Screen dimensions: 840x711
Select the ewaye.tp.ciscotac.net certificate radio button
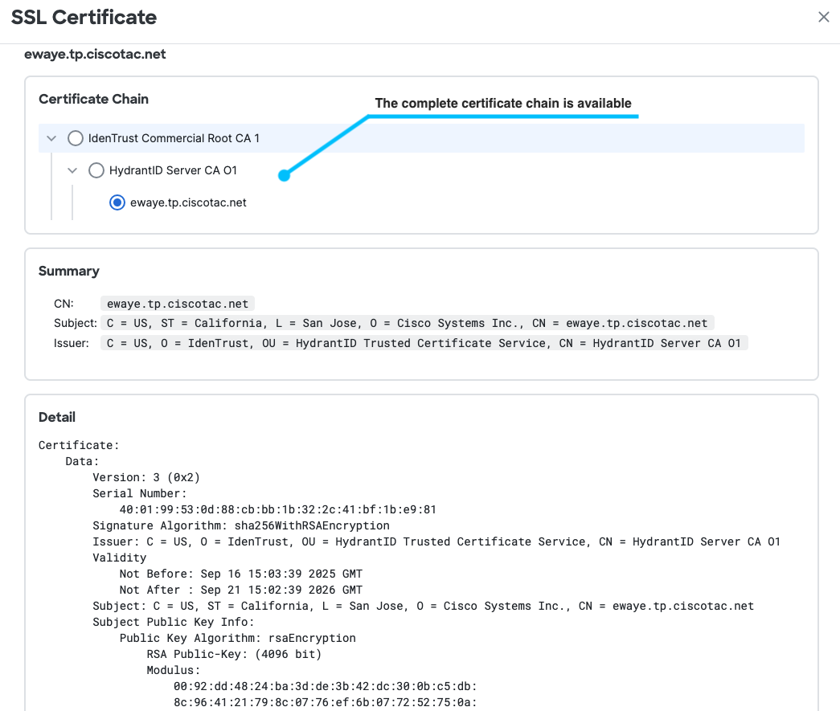point(117,202)
